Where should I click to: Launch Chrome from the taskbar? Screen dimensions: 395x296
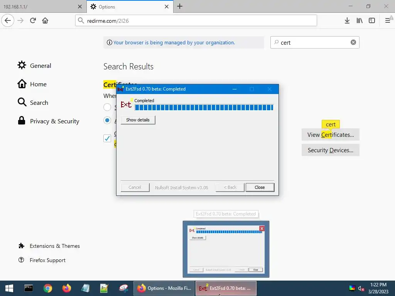coord(47,288)
